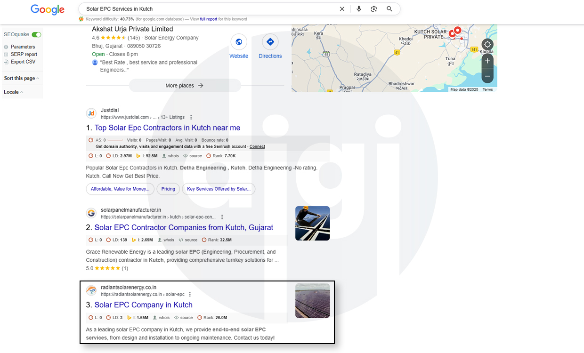Click the Google logo
The image size is (584, 353).
coord(47,9)
